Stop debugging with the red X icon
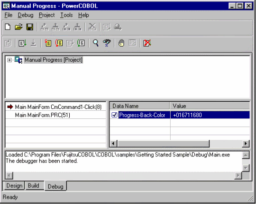This screenshot has width=256, height=204. (147, 43)
